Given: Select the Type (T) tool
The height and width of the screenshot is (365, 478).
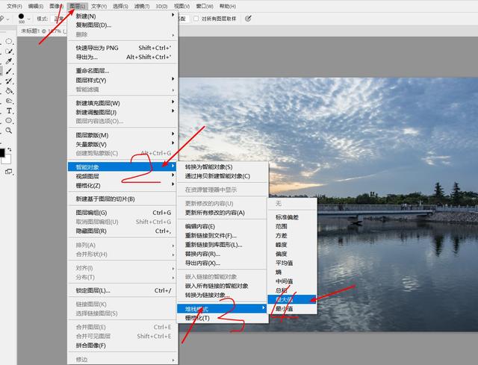Looking at the screenshot, I should 10,110.
